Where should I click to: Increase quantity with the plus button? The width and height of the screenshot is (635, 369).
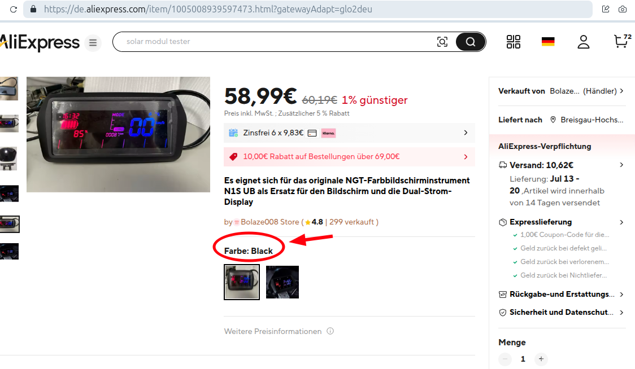point(541,358)
